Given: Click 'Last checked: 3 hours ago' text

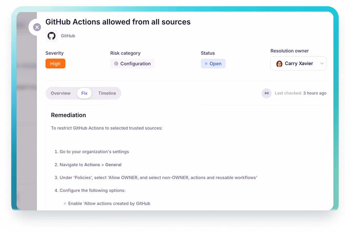Looking at the screenshot, I should [x=301, y=93].
